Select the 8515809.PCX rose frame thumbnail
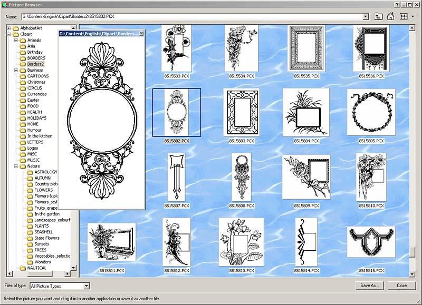This screenshot has height=305, width=422. (306, 178)
